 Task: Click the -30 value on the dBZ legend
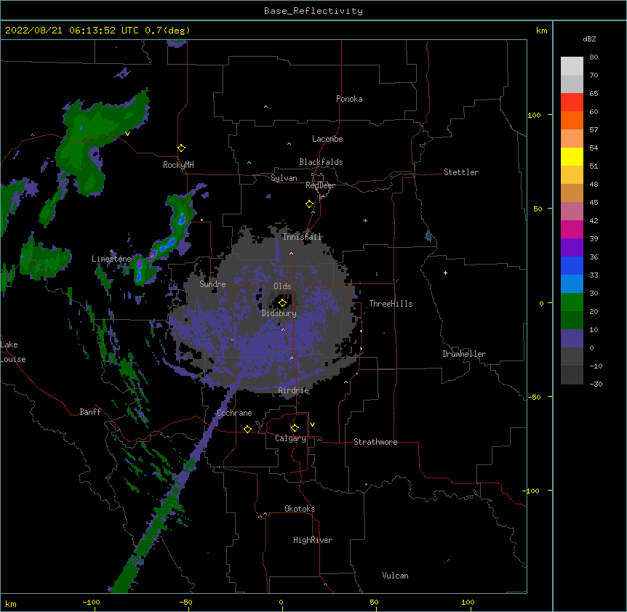(x=596, y=384)
